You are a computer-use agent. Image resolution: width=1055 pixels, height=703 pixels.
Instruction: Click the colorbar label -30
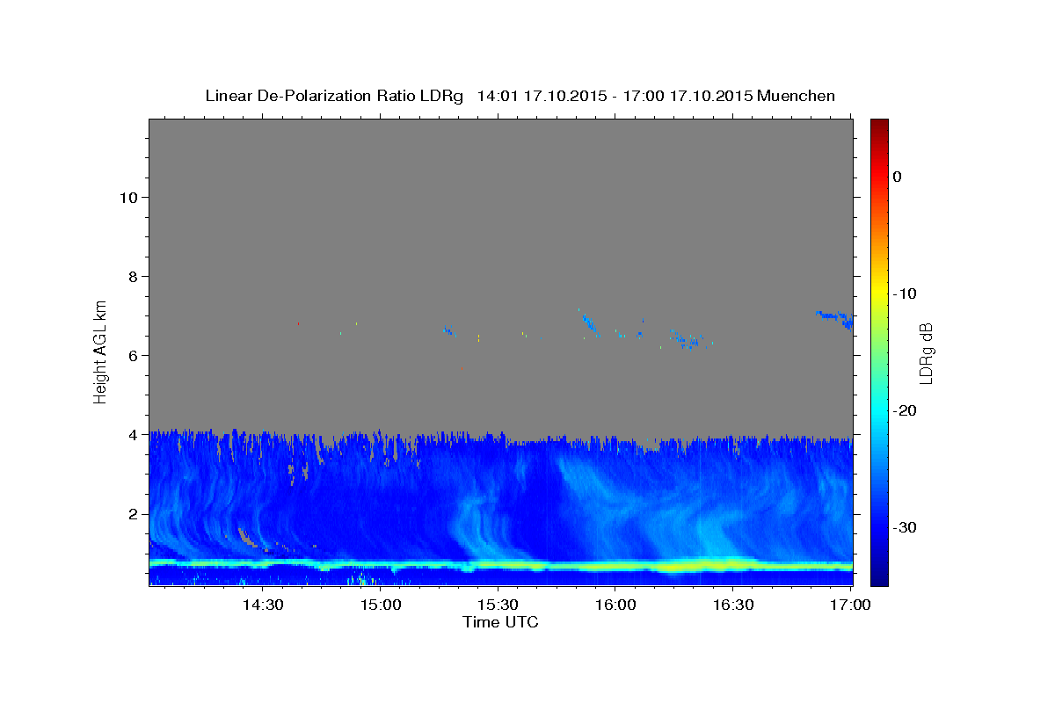pyautogui.click(x=904, y=527)
